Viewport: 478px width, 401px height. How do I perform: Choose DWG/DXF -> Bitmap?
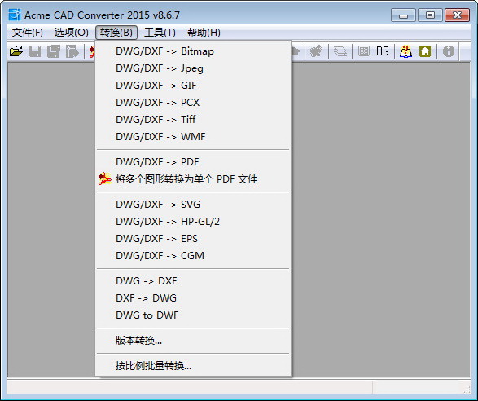193,51
